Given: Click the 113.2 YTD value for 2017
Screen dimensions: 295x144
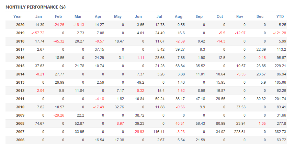Looking at the screenshot, I should [x=281, y=50].
